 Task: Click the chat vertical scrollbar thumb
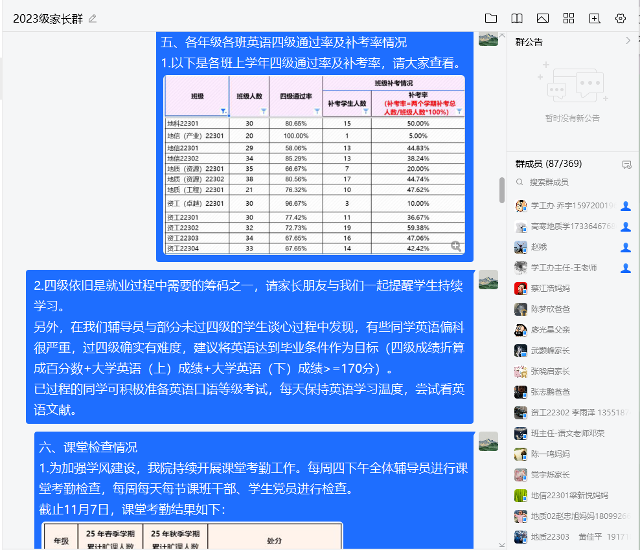pyautogui.click(x=501, y=190)
